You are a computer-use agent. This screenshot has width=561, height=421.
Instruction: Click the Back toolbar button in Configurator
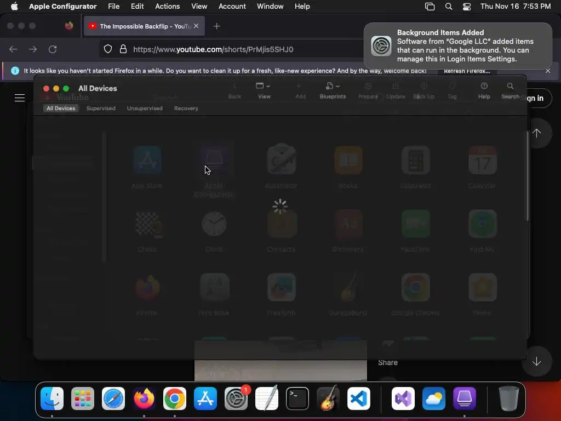(x=234, y=90)
